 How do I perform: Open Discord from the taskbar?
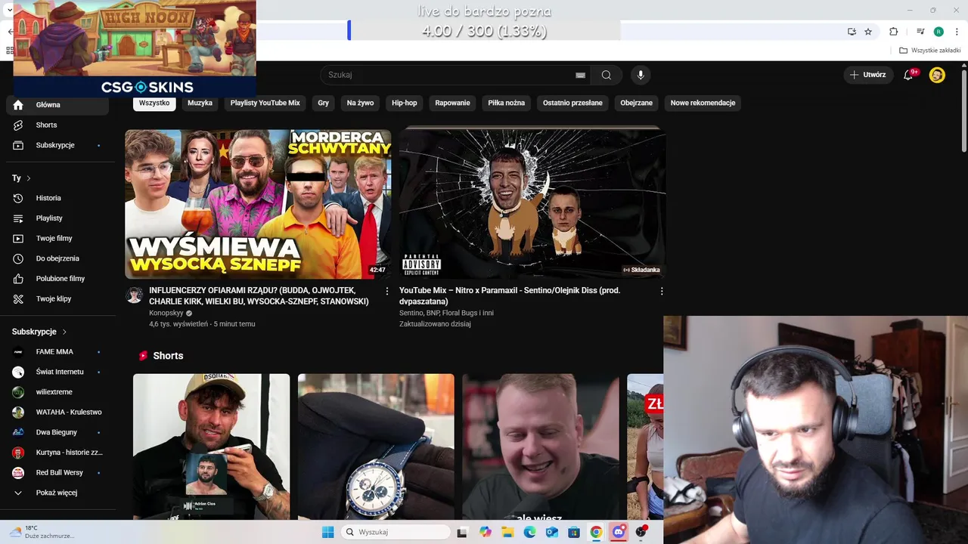point(619,532)
